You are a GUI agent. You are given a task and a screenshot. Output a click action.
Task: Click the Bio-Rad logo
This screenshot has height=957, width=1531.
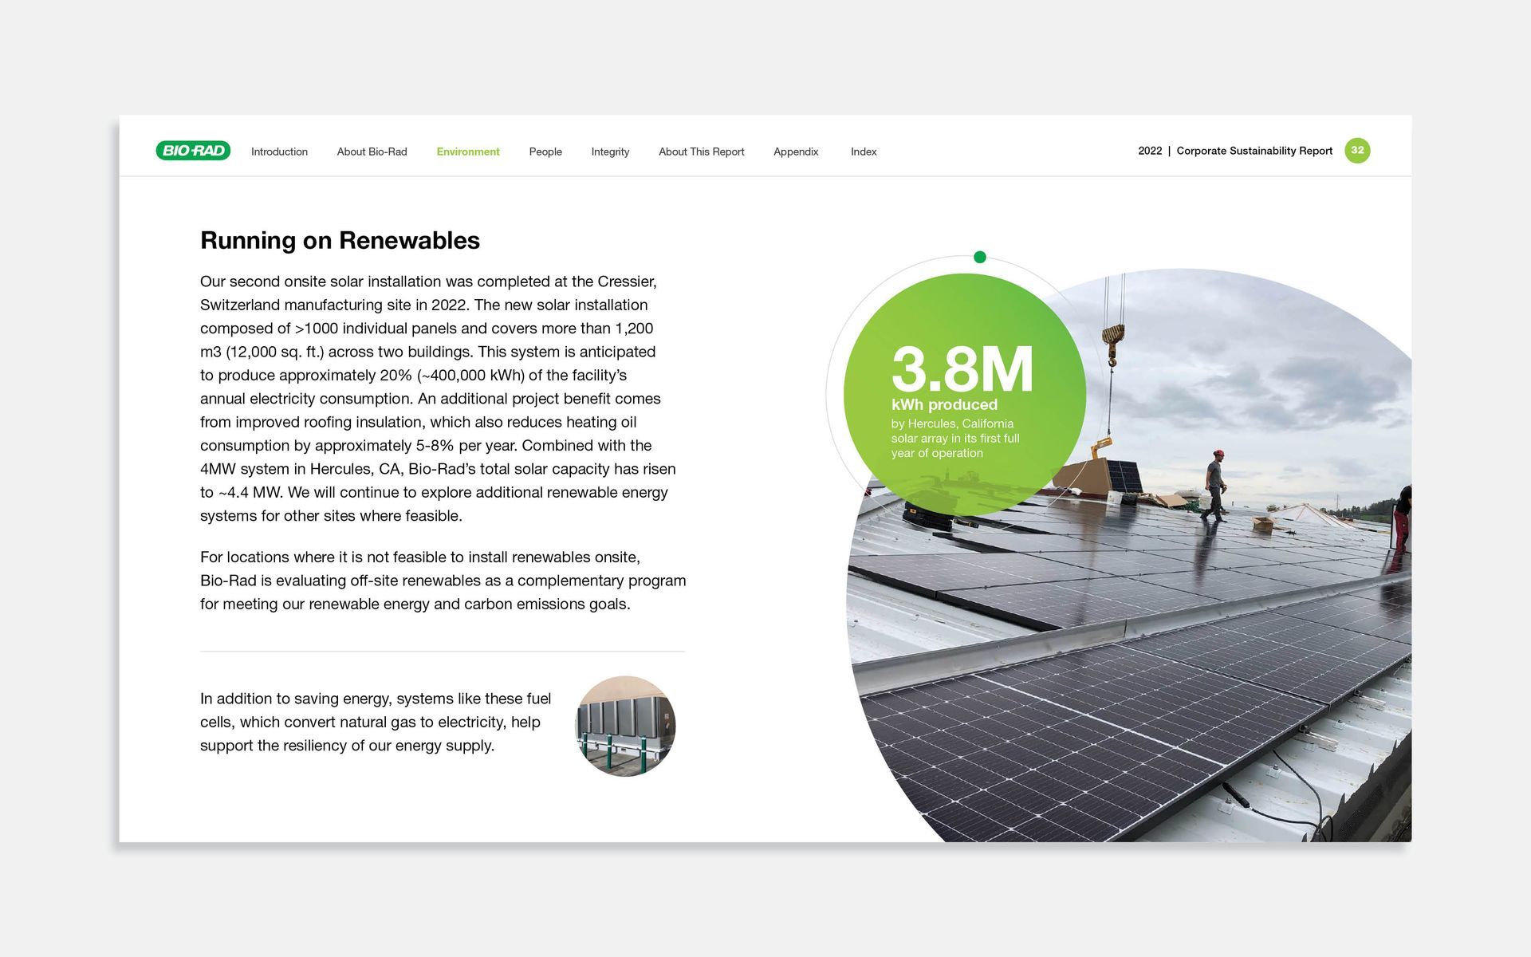(193, 151)
